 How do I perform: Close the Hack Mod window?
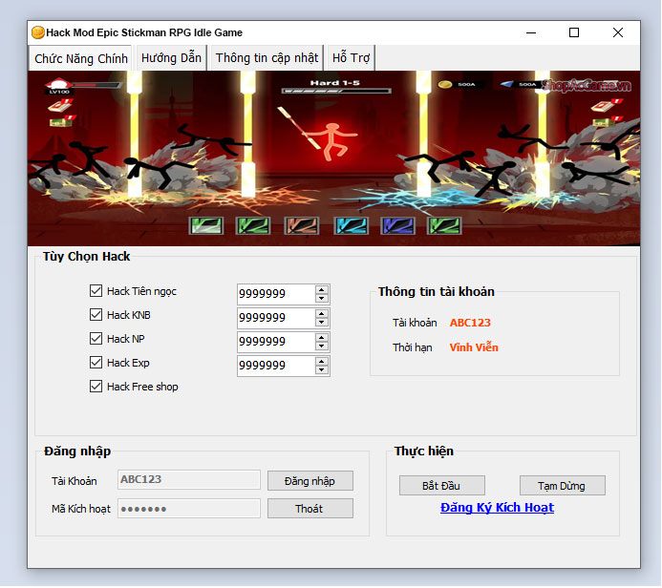click(x=618, y=32)
